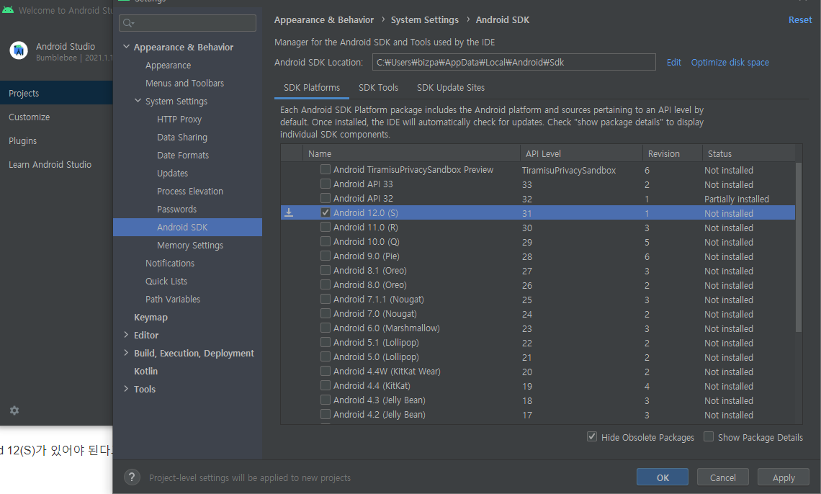Check the Android 10.0 (Q) checkbox

(325, 241)
